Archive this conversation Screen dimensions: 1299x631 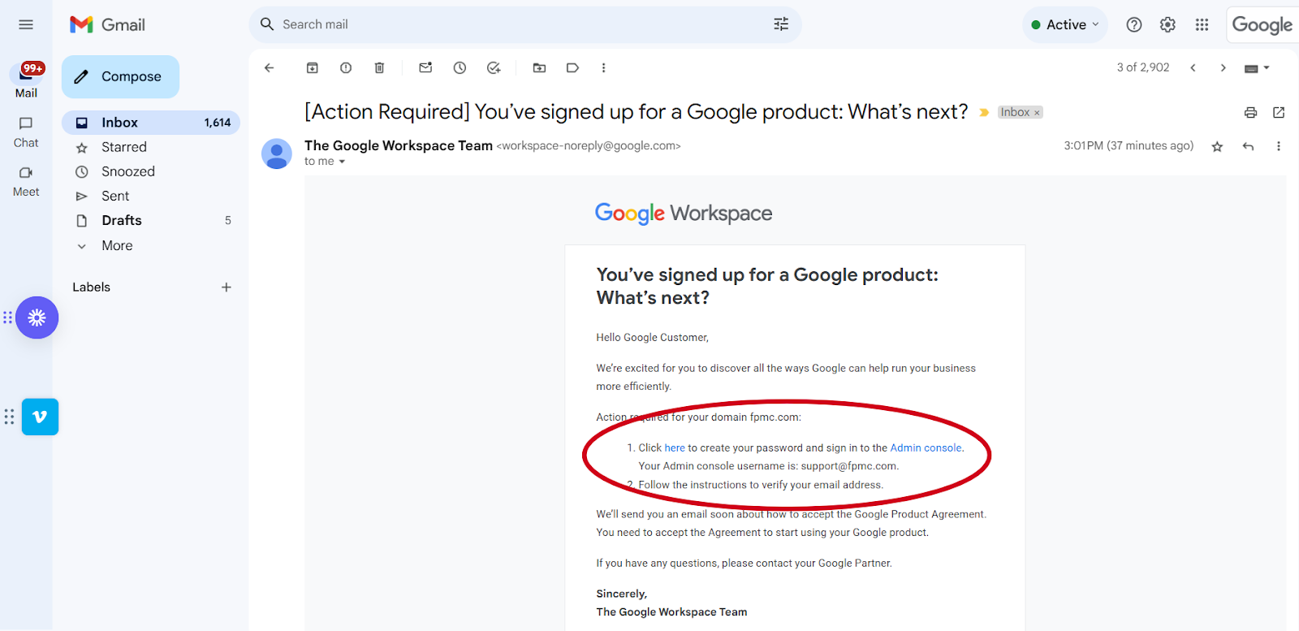[312, 68]
